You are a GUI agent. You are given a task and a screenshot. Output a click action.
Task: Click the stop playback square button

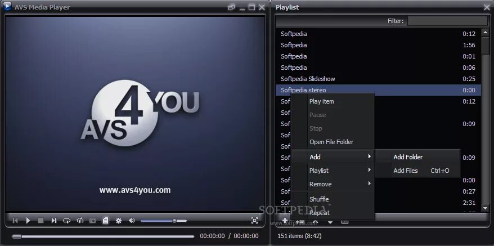[x=41, y=221]
